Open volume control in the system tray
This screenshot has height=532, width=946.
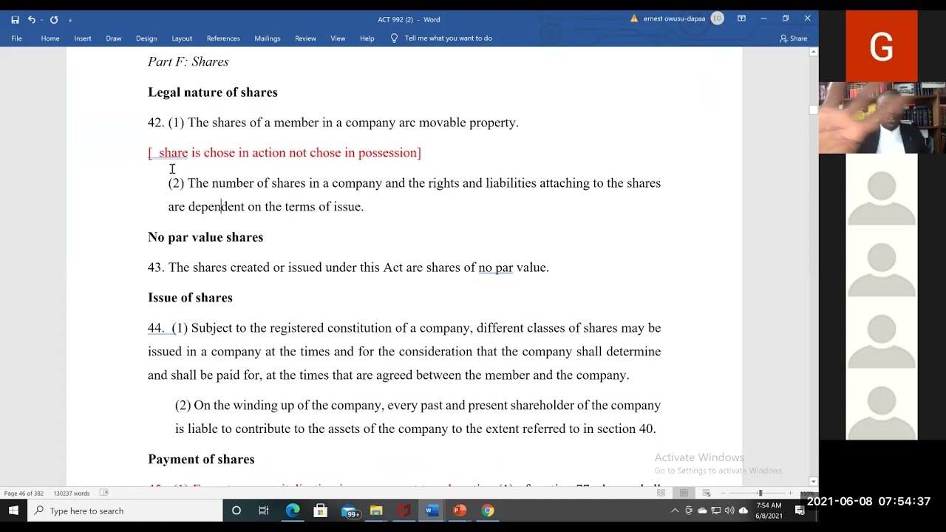tap(729, 511)
